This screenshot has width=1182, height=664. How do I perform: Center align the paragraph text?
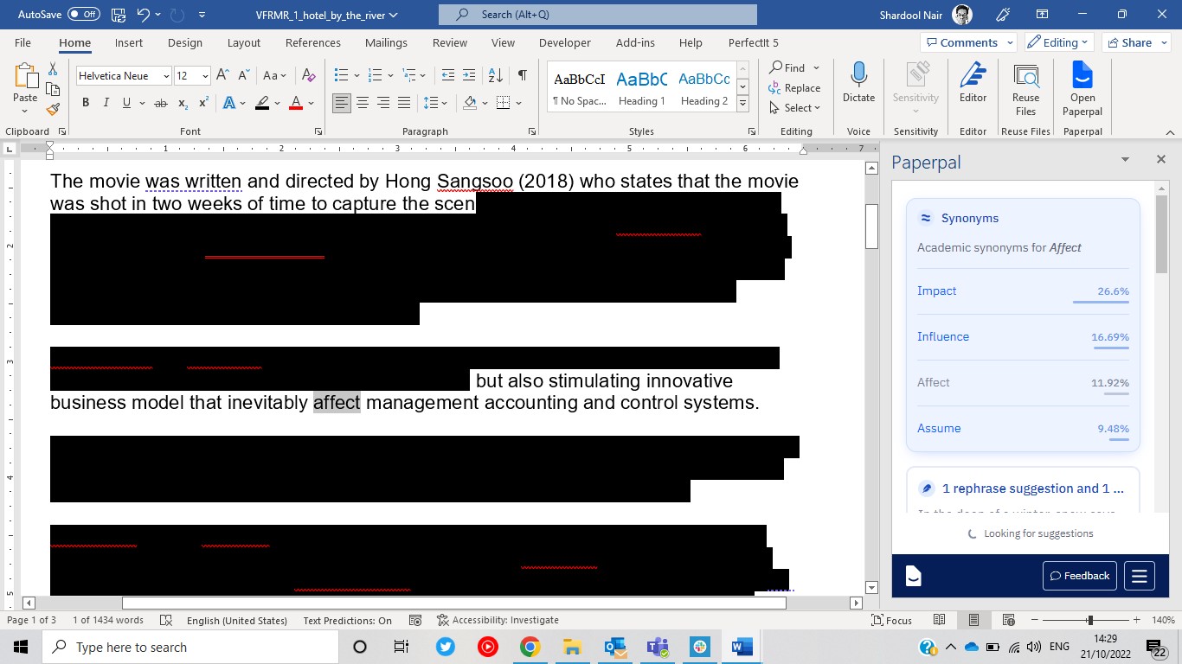[x=363, y=103]
